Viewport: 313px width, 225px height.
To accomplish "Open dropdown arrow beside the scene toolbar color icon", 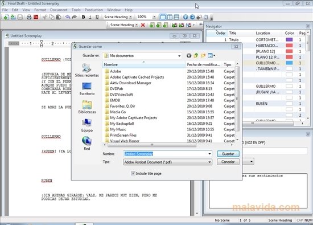I will click(194, 25).
